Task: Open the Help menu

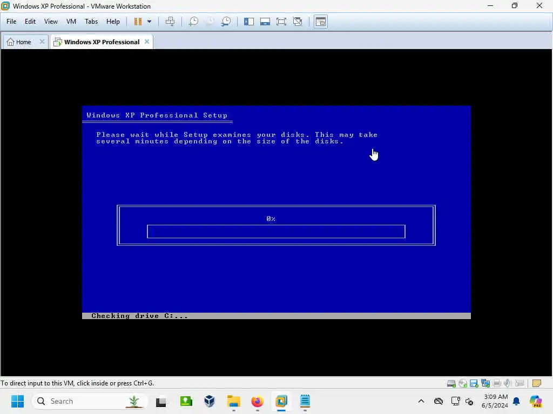Action: [x=113, y=22]
